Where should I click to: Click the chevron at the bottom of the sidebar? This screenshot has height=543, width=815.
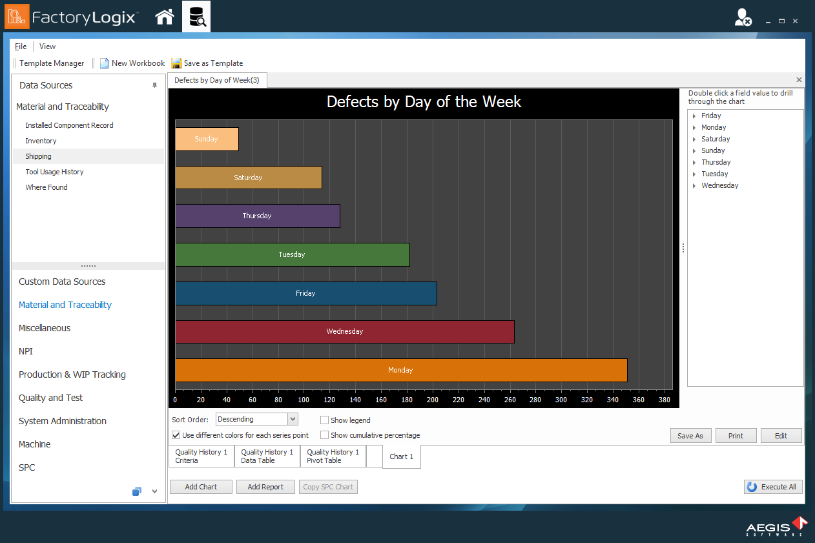(154, 491)
